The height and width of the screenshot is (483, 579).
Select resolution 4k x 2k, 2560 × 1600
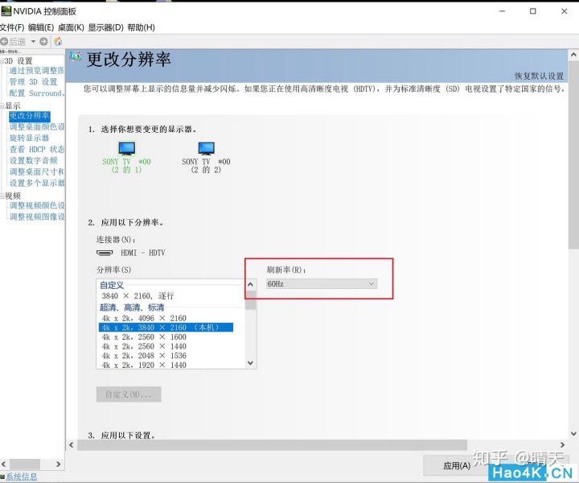(144, 337)
